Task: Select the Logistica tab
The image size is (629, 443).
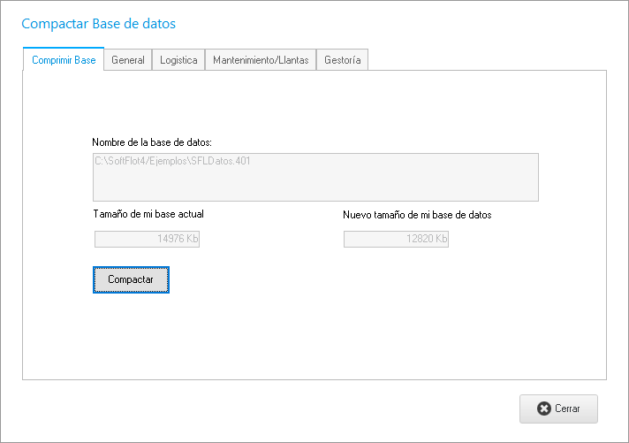Action: [178, 60]
